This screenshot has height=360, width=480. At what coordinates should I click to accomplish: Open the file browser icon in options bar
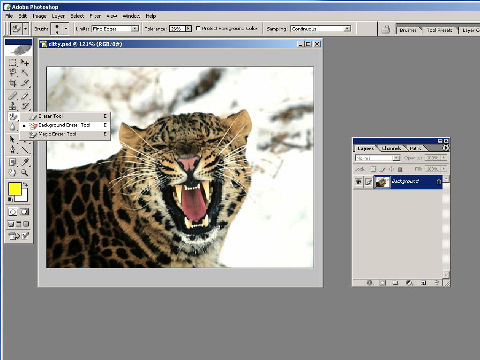(385, 29)
